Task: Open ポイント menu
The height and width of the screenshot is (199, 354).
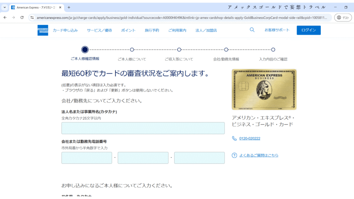Action: pos(128,30)
